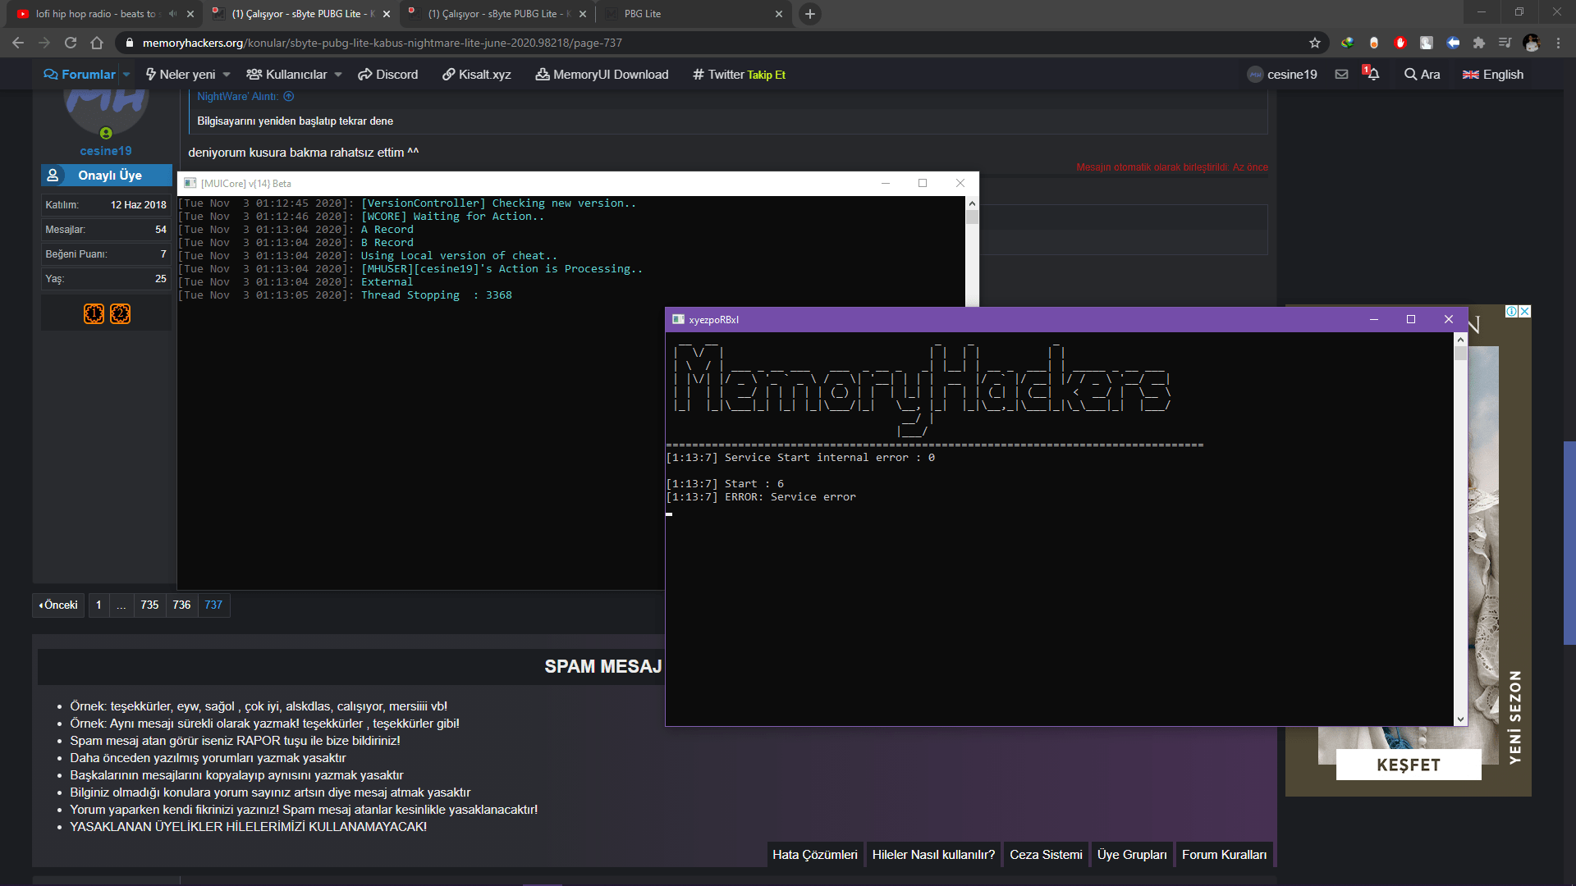Open Ceza Sistemi footer link
The image size is (1576, 886).
tap(1046, 855)
